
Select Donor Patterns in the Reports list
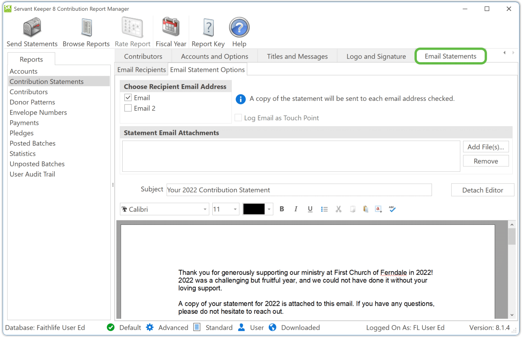[x=32, y=102]
